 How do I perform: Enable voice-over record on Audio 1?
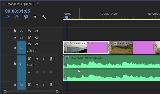51,59
